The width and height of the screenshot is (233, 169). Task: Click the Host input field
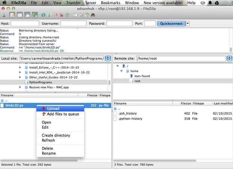25,23
